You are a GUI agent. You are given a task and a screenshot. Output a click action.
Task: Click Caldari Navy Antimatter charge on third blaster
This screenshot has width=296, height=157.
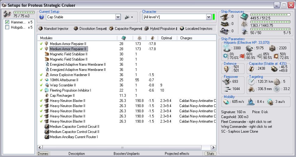pos(197,111)
